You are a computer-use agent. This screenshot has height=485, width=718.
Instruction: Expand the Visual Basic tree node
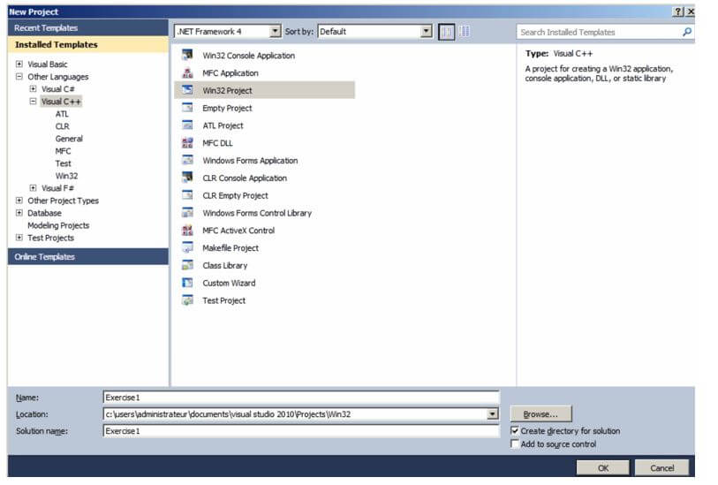(x=19, y=64)
